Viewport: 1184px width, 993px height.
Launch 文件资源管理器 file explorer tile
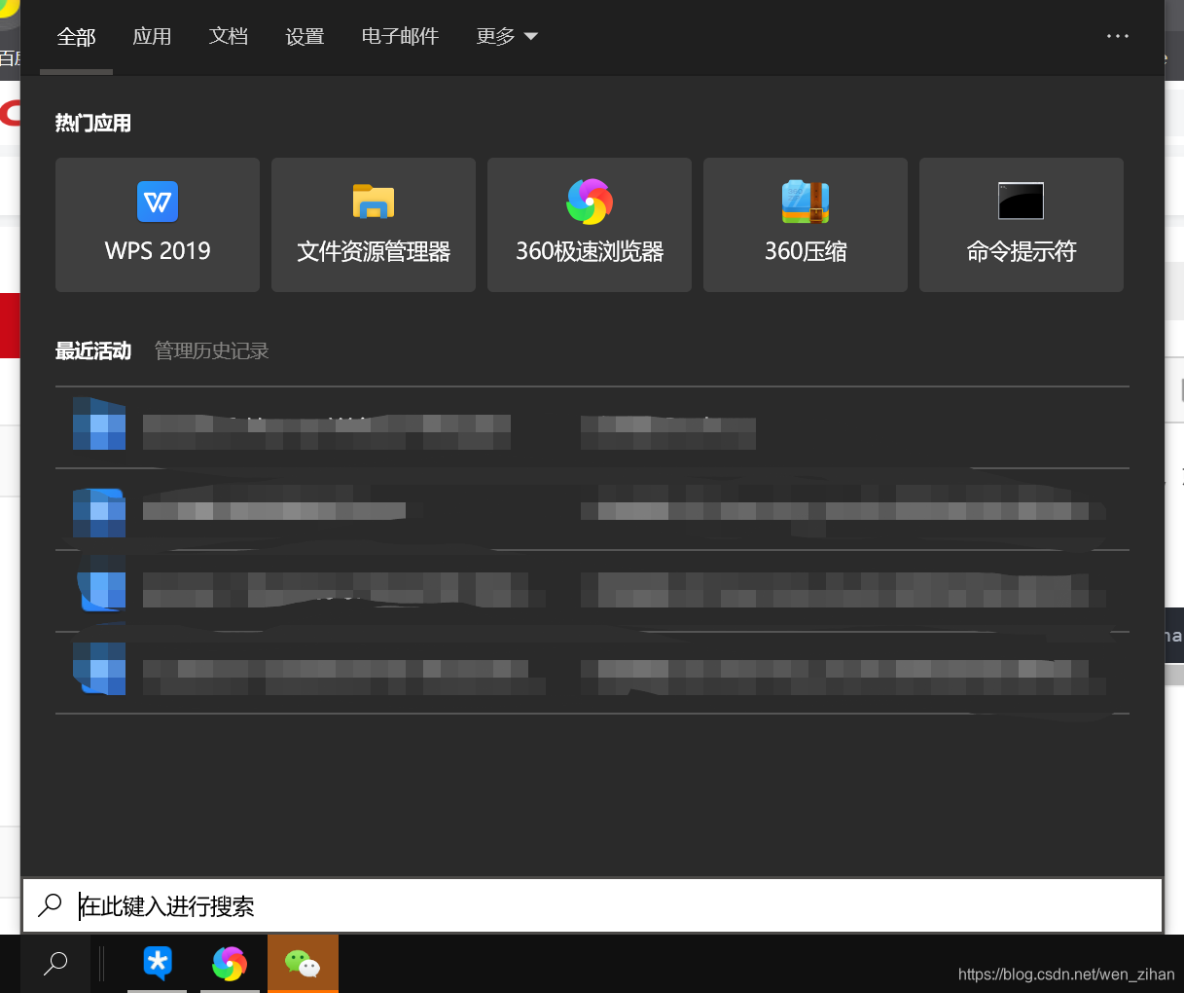pyautogui.click(x=374, y=225)
